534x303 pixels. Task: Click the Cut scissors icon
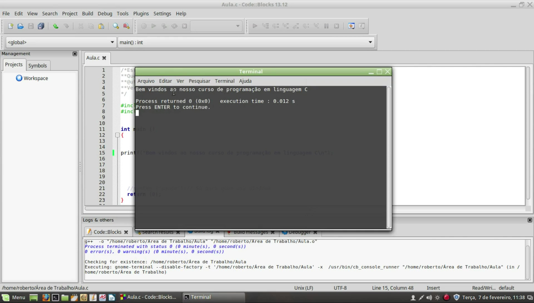tap(81, 26)
